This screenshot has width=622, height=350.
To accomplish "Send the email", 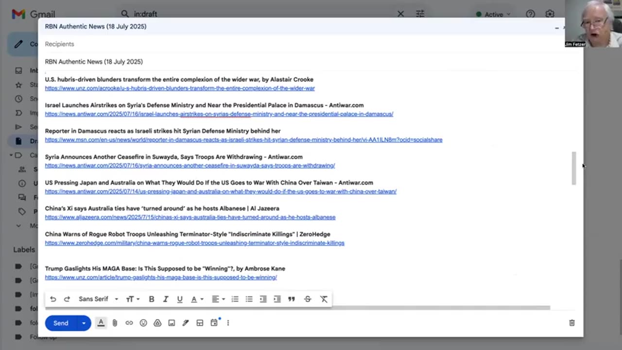I will pyautogui.click(x=61, y=323).
